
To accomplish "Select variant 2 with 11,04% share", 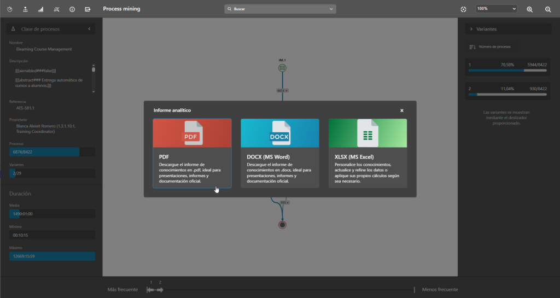I will coord(507,91).
